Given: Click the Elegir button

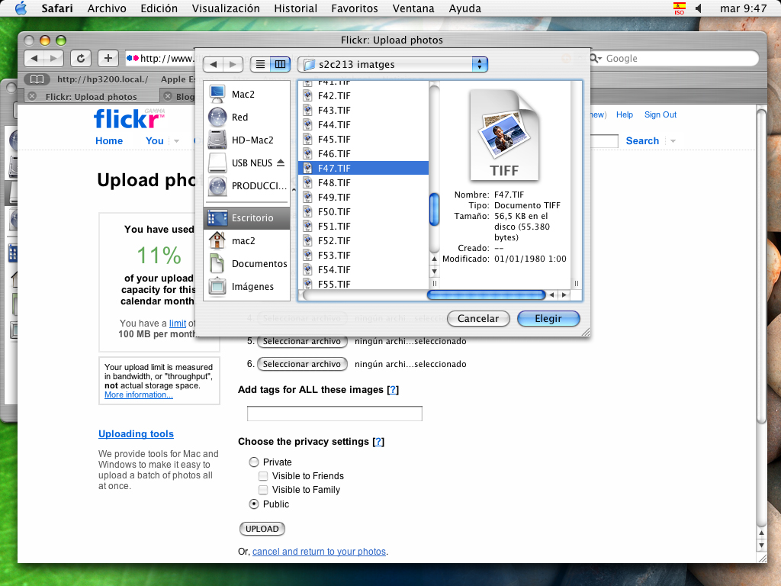Looking at the screenshot, I should 548,318.
